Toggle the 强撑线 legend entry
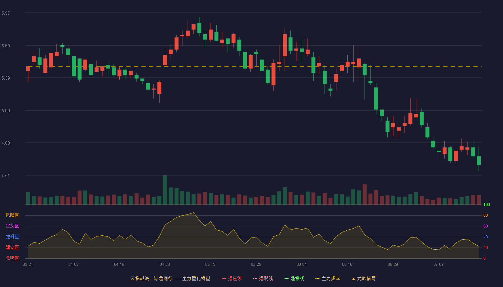 (x=294, y=278)
